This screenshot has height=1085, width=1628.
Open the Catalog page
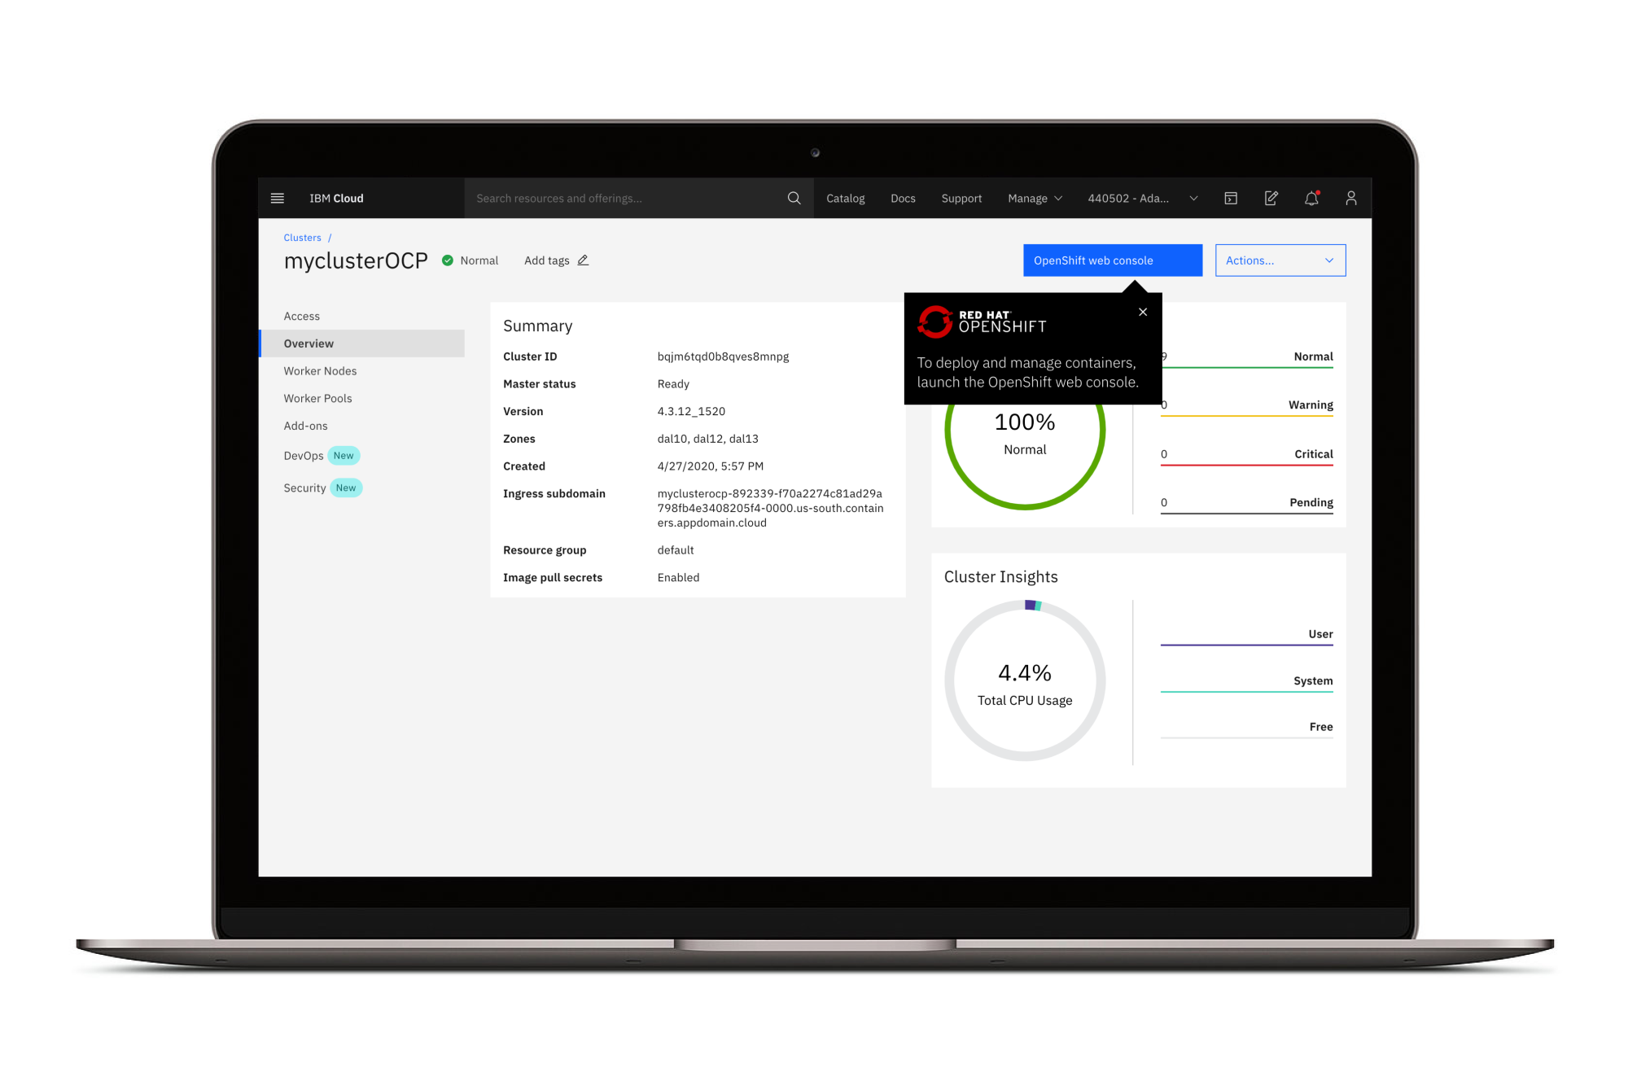point(845,198)
